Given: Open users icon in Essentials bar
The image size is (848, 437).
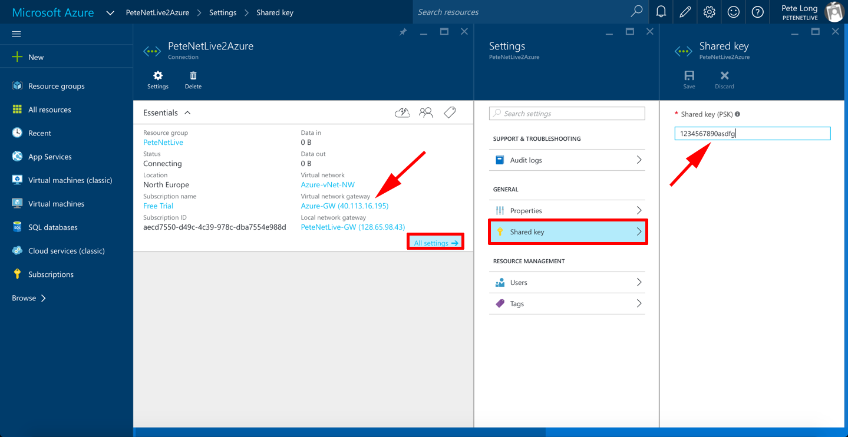Looking at the screenshot, I should pos(426,112).
